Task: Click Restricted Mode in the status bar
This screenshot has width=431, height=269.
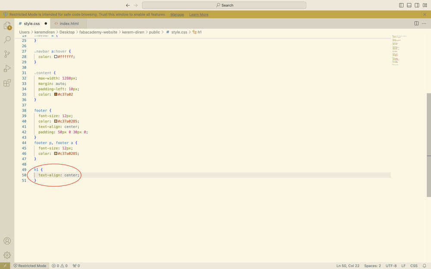Action: point(30,266)
